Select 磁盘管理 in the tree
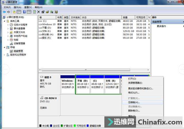The image size is (184, 129). [18, 51]
